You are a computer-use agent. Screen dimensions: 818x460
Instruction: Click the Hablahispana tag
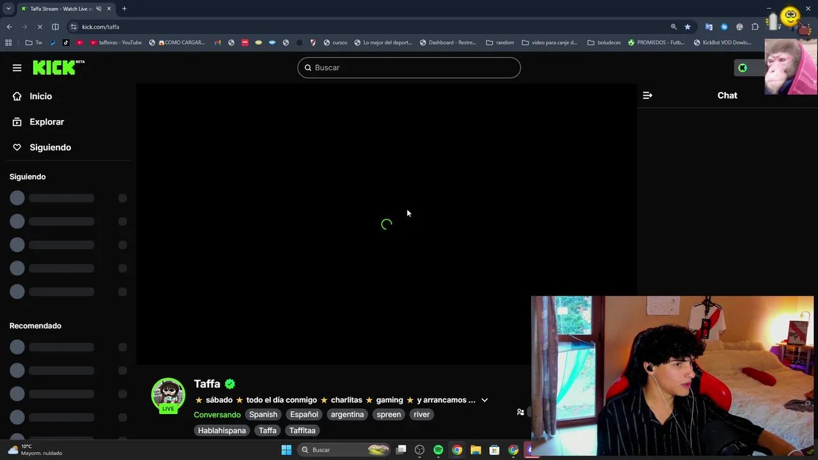tap(222, 431)
